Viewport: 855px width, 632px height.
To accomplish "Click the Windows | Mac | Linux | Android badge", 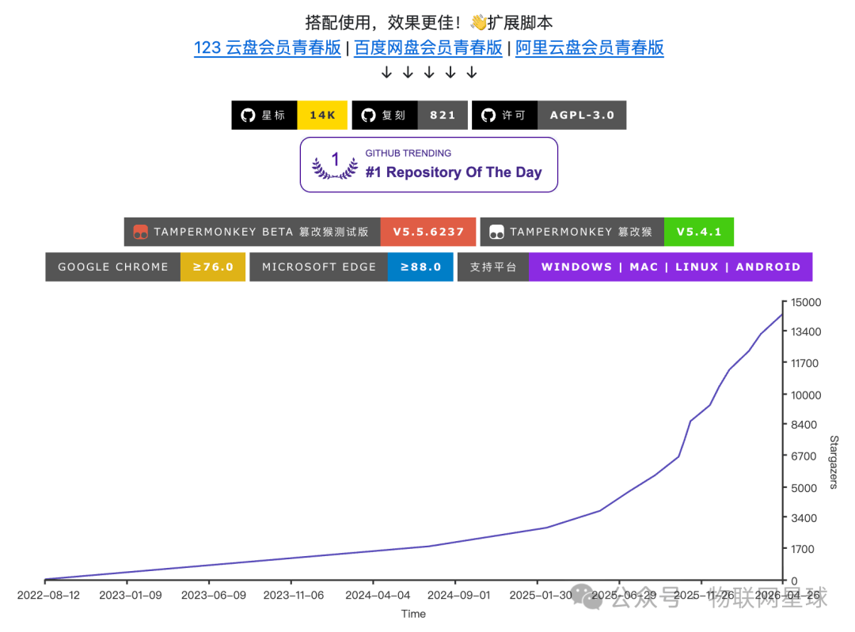I will (x=671, y=267).
